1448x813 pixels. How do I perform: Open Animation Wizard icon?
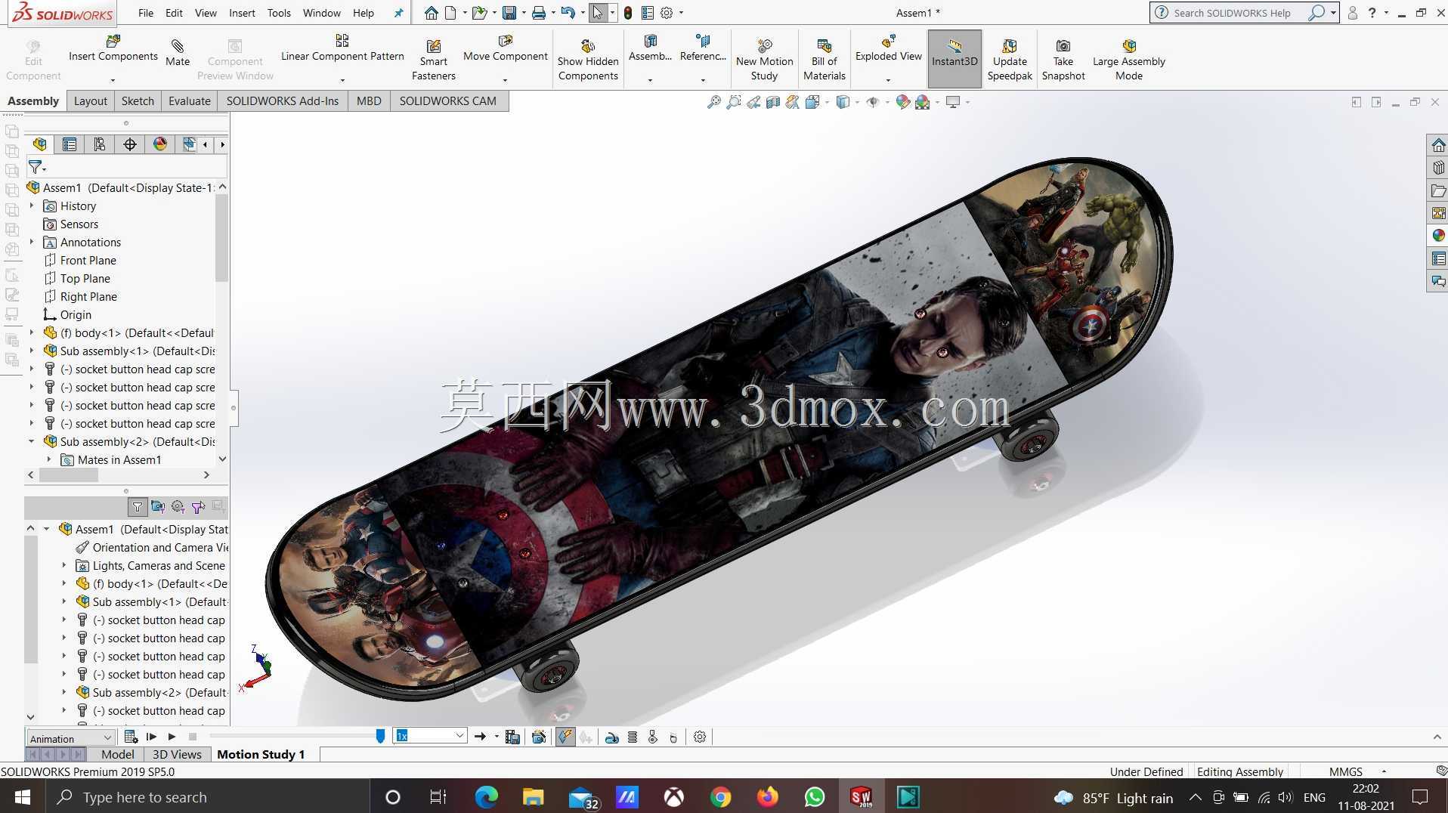[x=539, y=737]
